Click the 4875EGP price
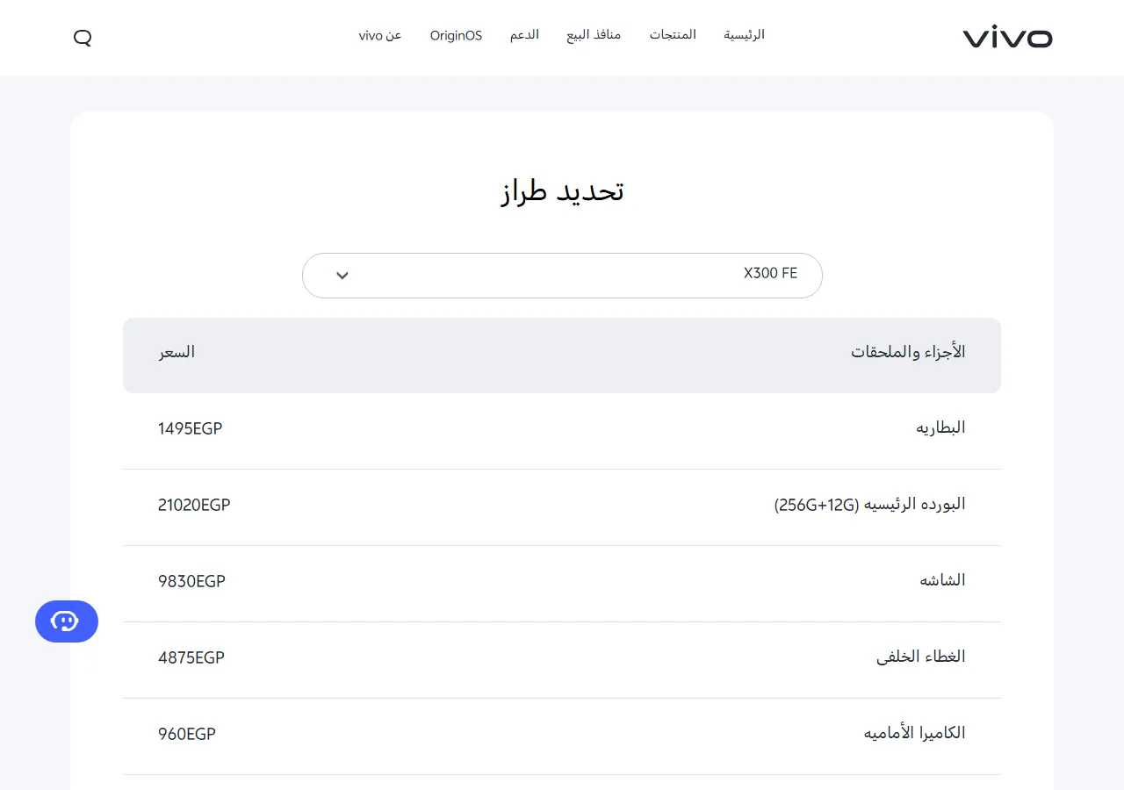1124x790 pixels. 191,657
